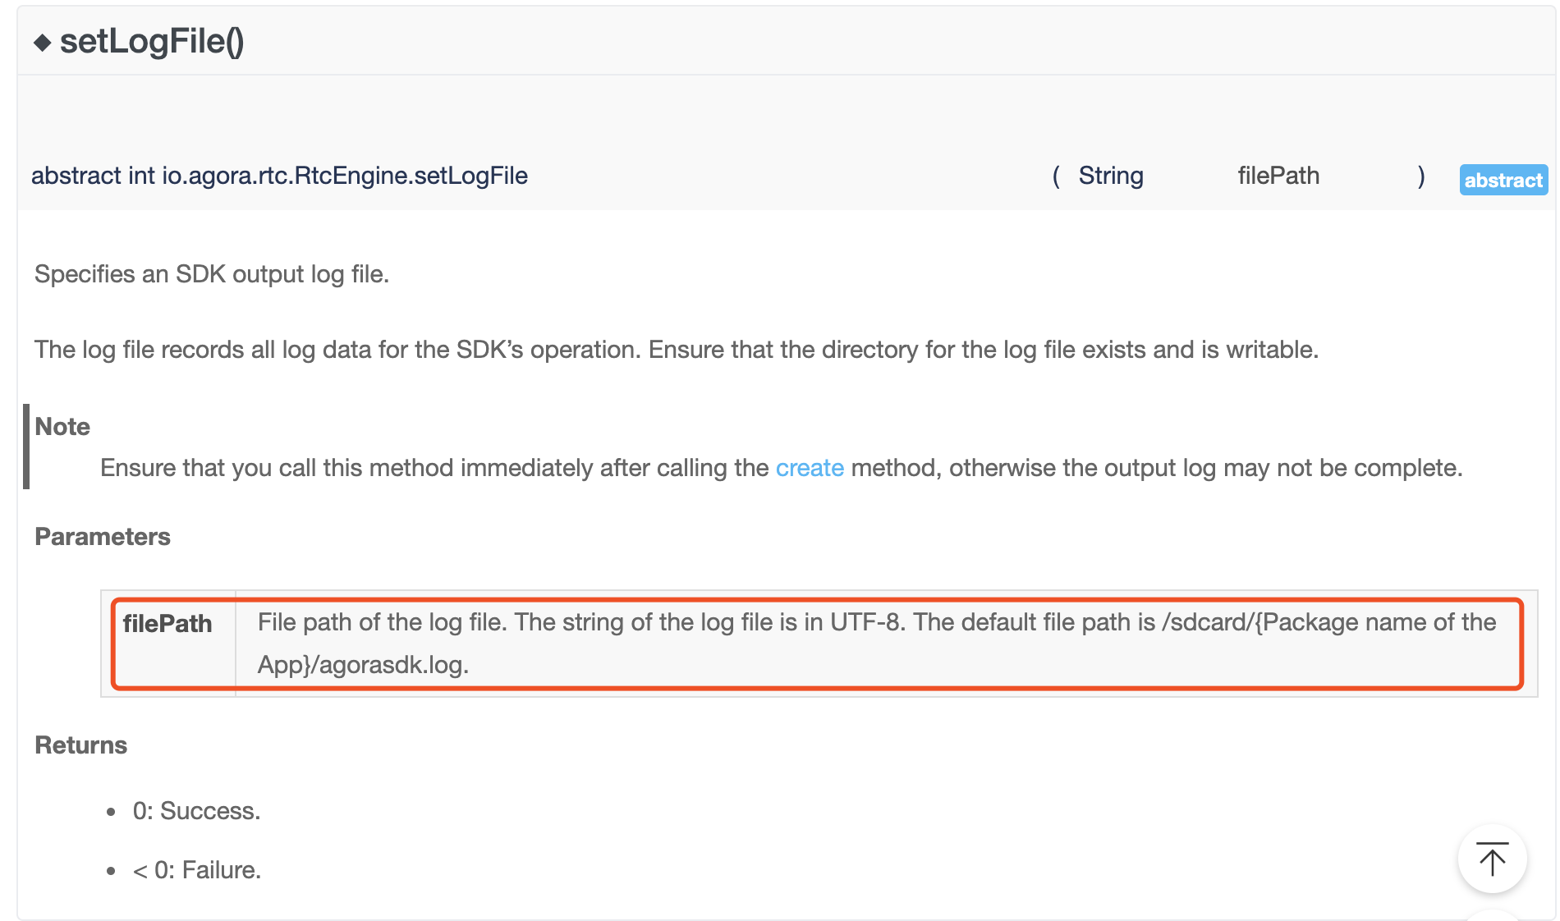Click the Returns section heading
Image resolution: width=1560 pixels, height=921 pixels.
tap(80, 745)
